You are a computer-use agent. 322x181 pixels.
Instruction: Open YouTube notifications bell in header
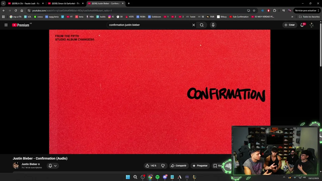click(302, 25)
